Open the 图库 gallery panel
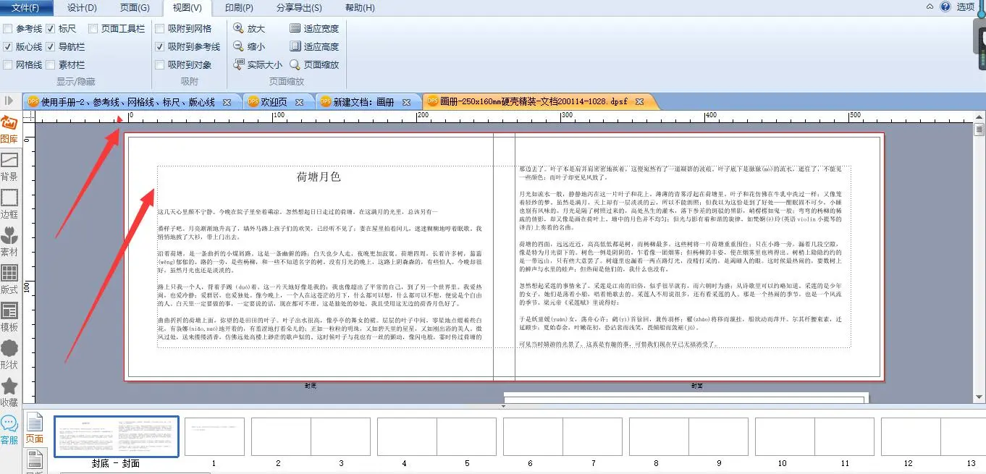This screenshot has height=474, width=986. click(x=9, y=128)
